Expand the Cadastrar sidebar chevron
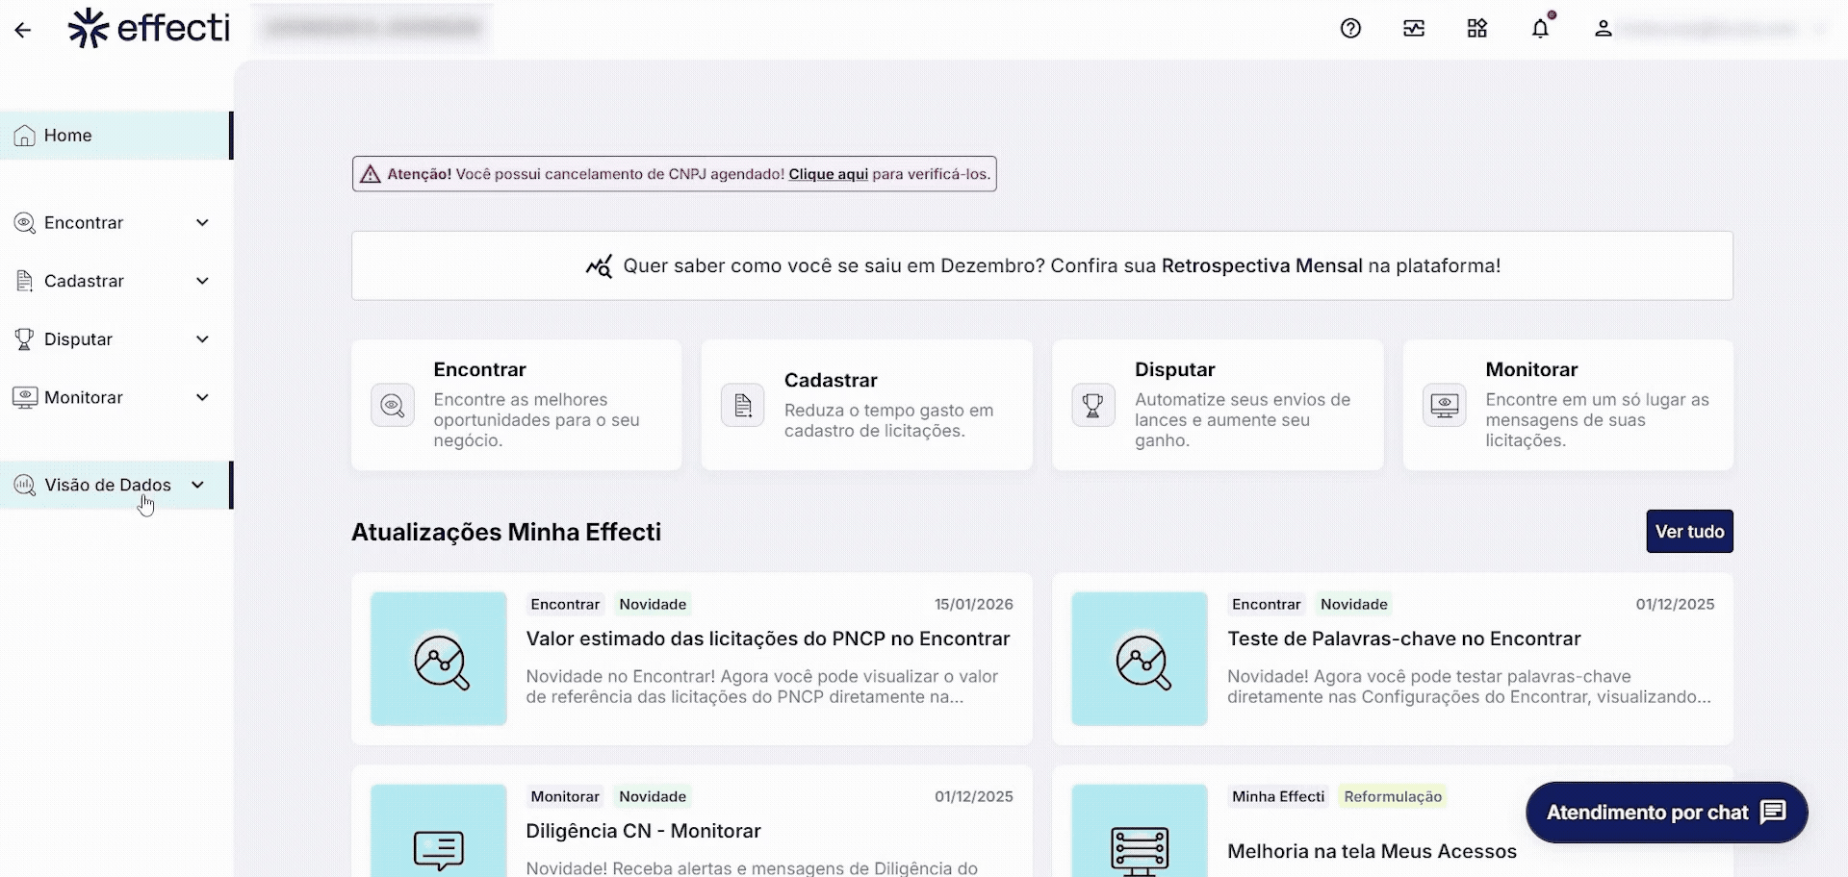The image size is (1848, 877). pos(202,281)
